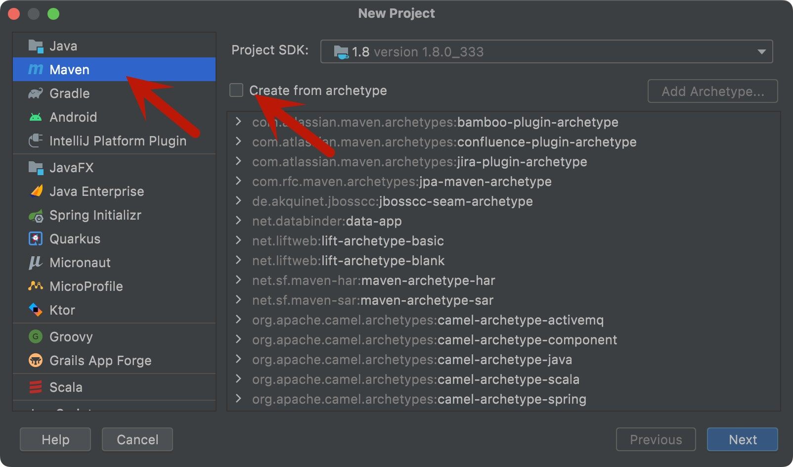
Task: Click the Spring Initializr icon
Action: [36, 216]
